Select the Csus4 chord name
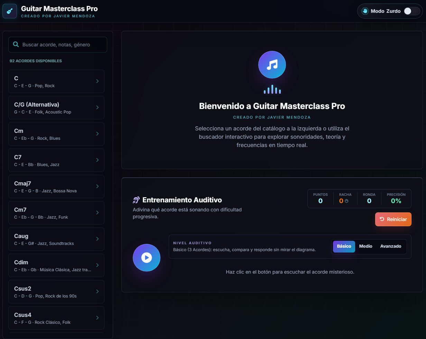This screenshot has height=339, width=426. coord(23,315)
